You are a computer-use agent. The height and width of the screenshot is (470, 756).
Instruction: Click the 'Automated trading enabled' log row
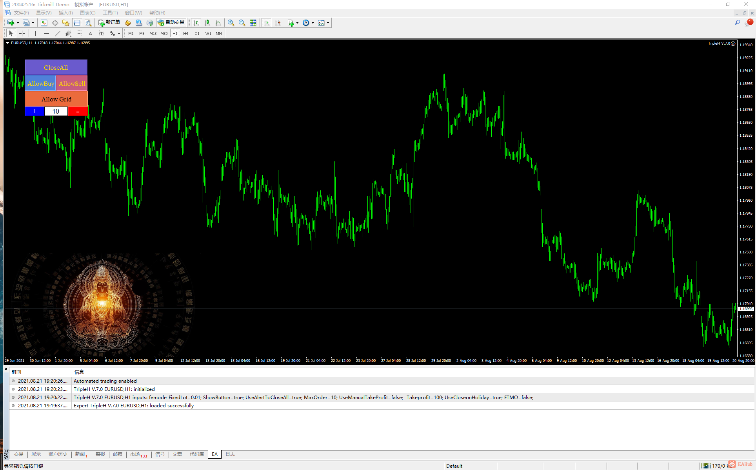click(x=382, y=381)
